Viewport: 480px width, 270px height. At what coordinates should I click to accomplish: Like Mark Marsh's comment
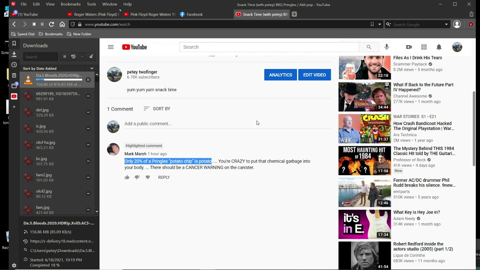pos(127,177)
